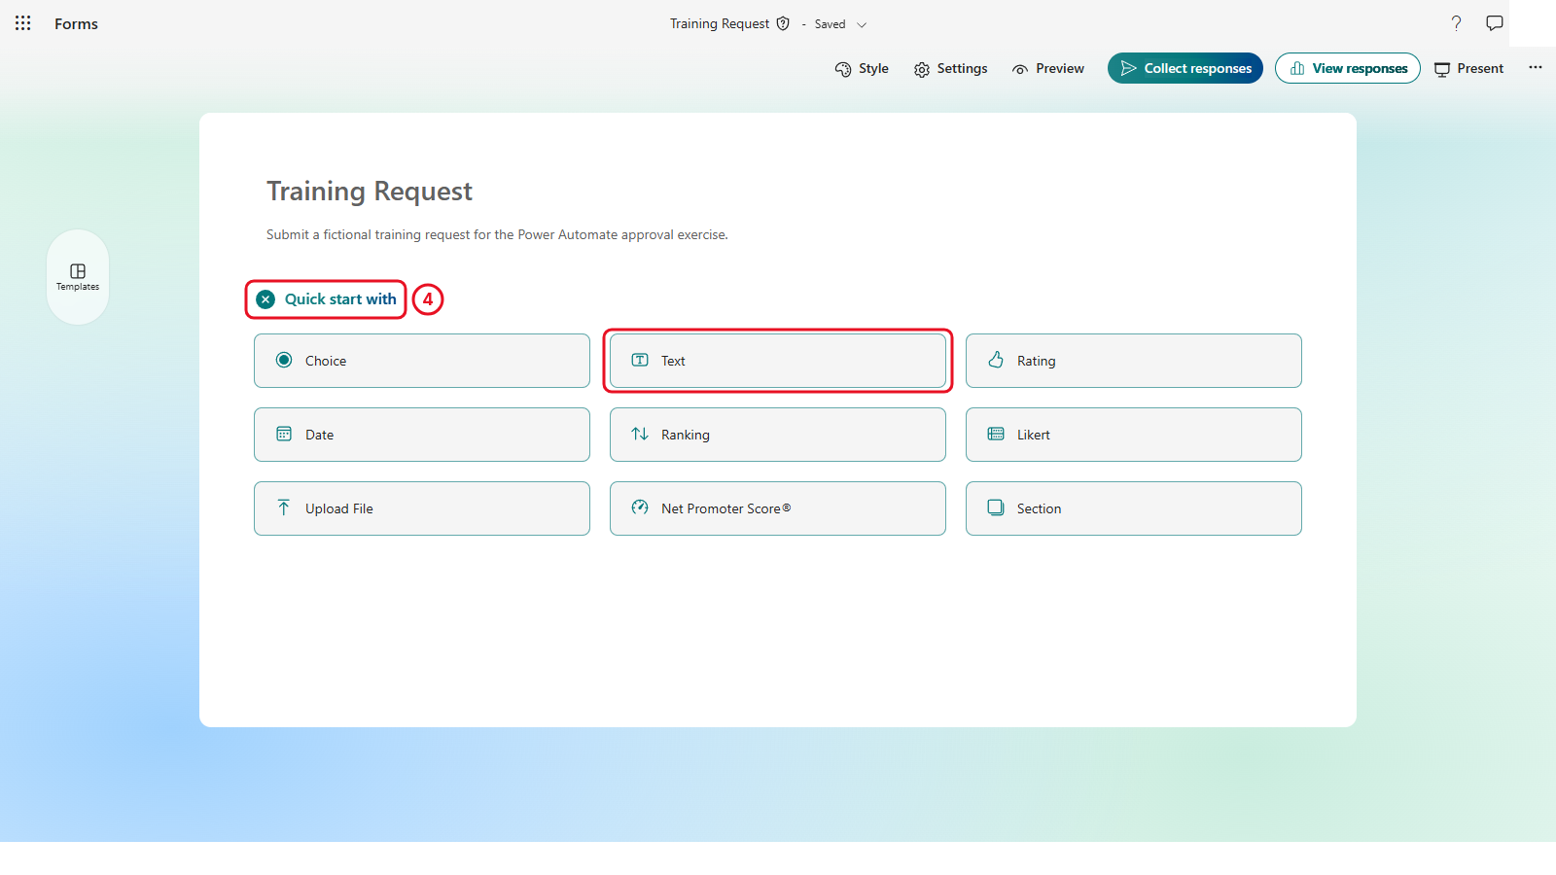Click the View responses button

pyautogui.click(x=1348, y=68)
